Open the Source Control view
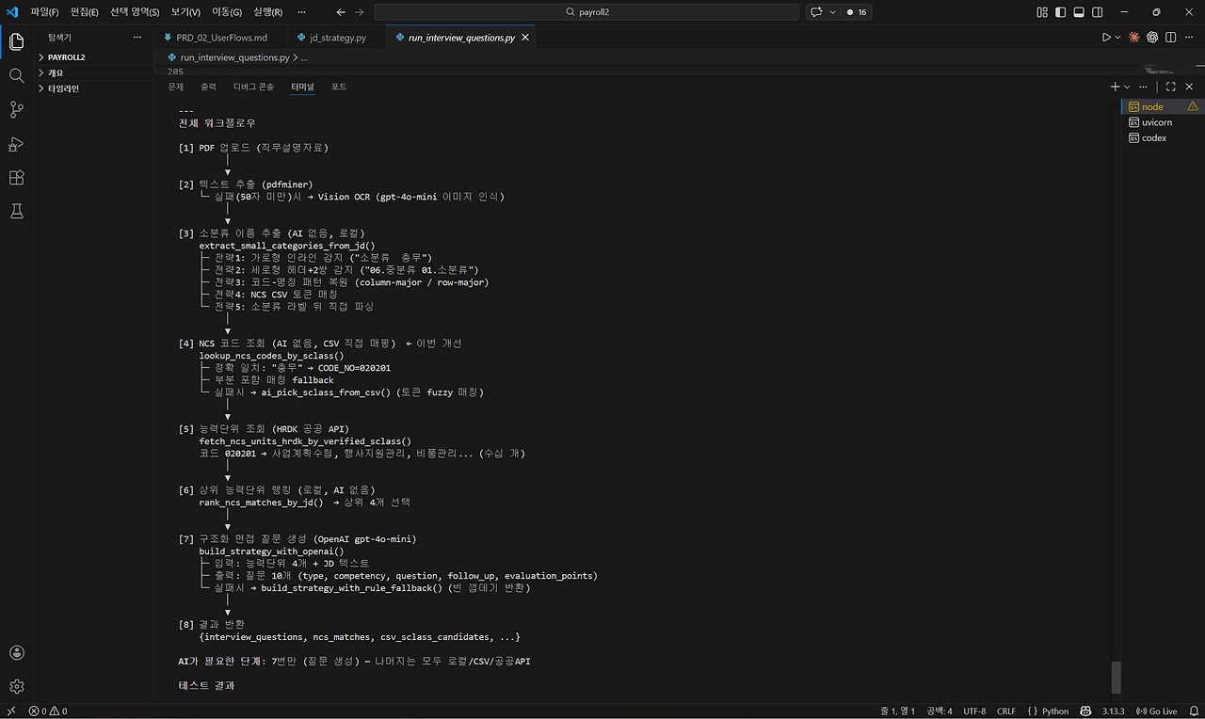The width and height of the screenshot is (1205, 719). click(x=16, y=109)
